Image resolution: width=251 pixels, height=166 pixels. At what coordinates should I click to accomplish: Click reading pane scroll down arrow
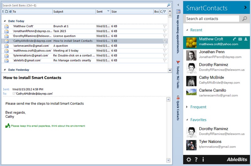point(168,160)
